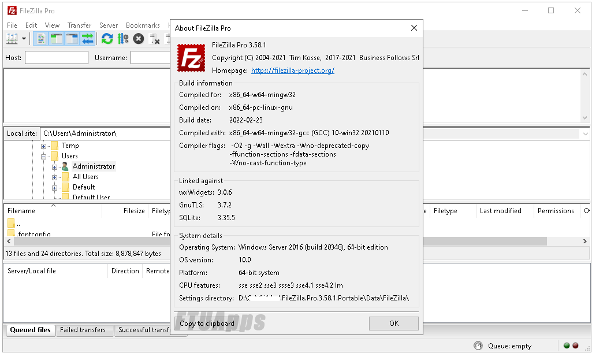The width and height of the screenshot is (592, 353).
Task: Switch to the Successful transfers tab
Action: (143, 330)
